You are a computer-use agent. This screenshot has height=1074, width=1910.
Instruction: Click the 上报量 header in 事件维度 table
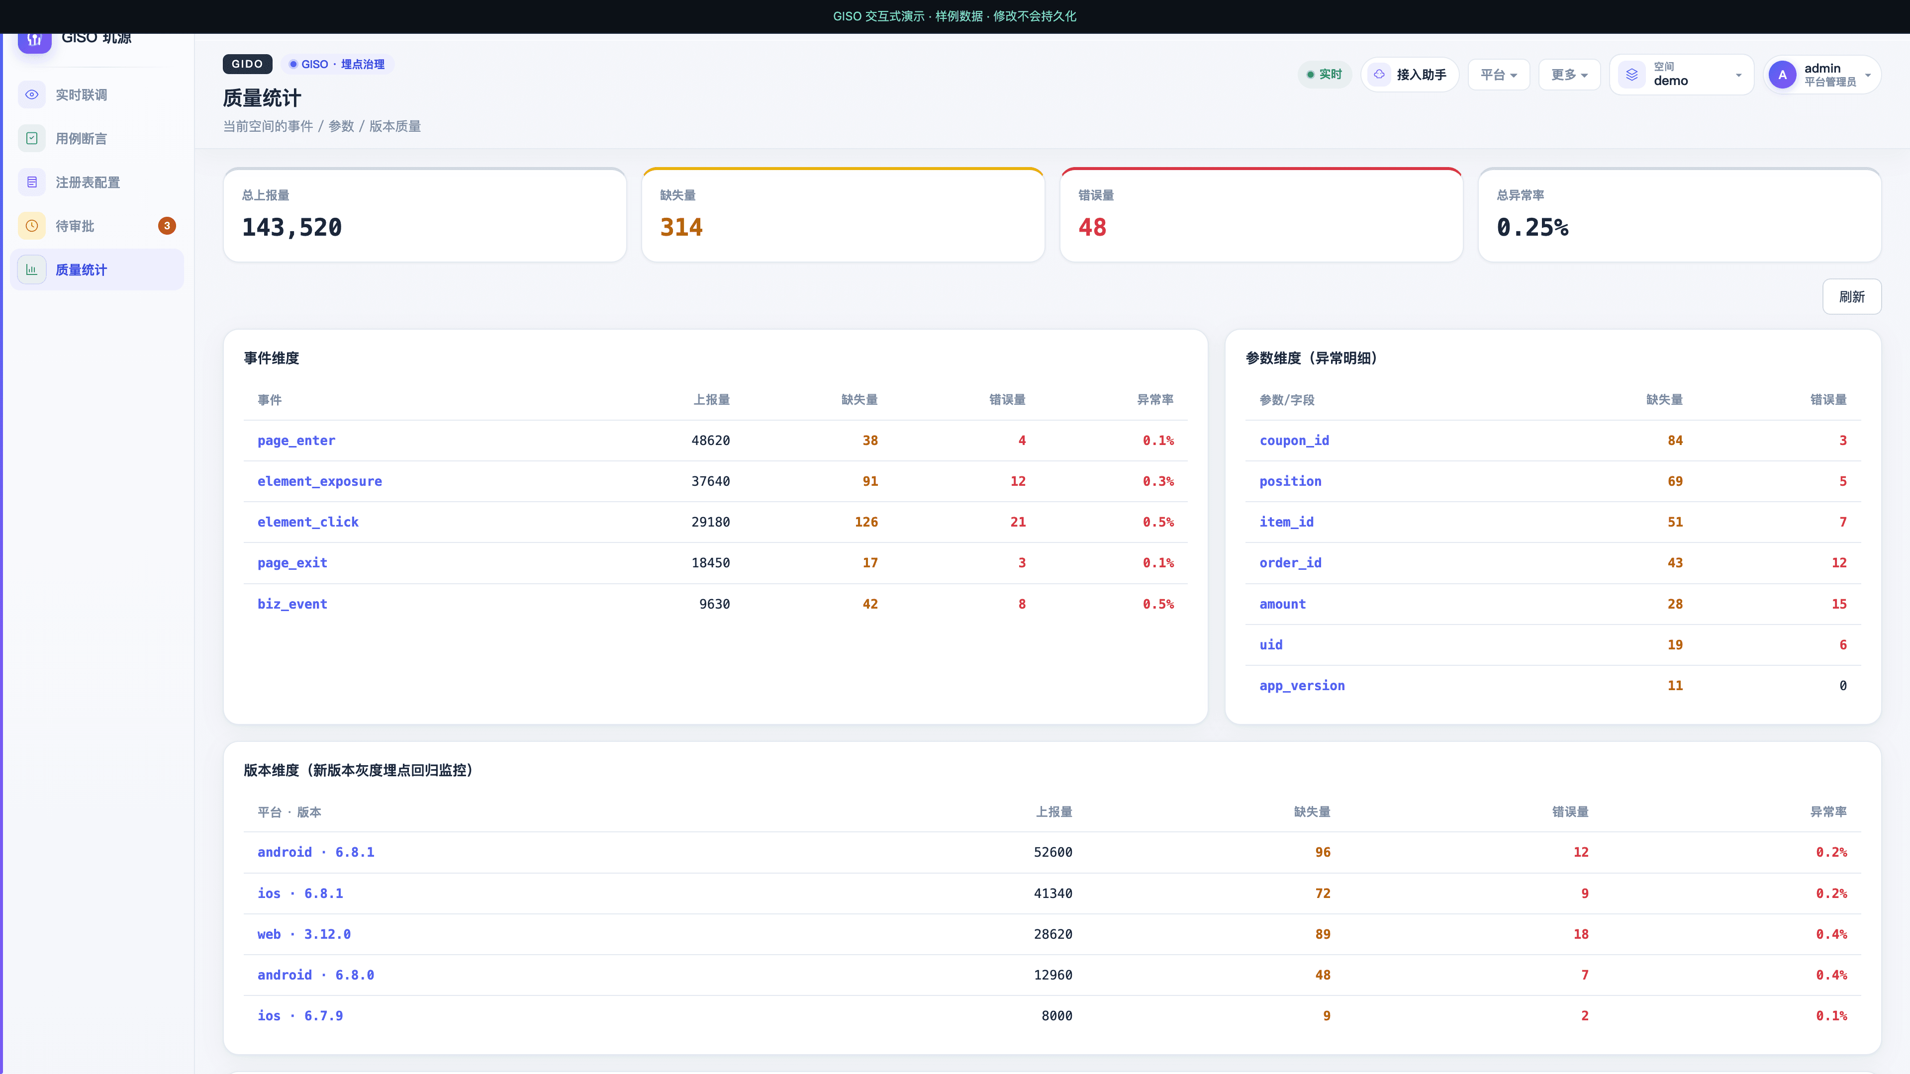711,399
